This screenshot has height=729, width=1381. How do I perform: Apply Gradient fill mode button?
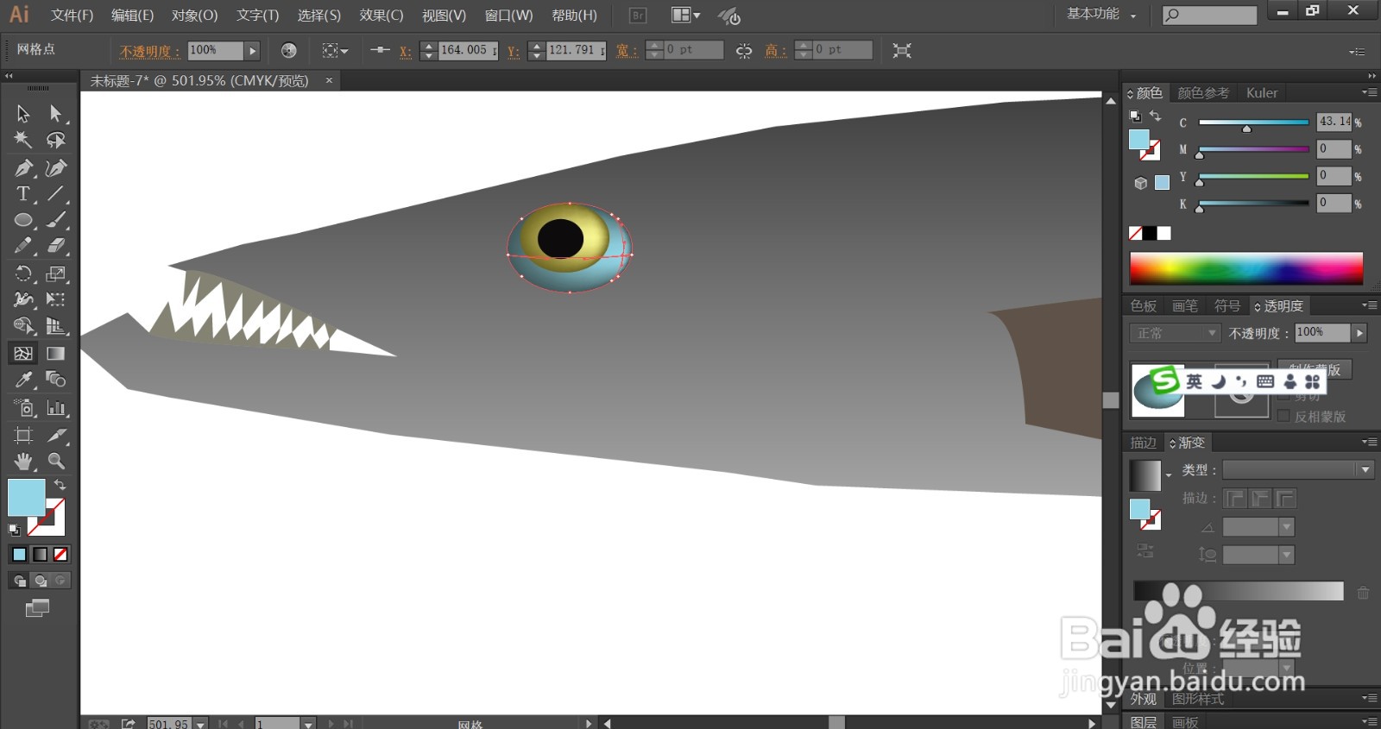tap(40, 554)
